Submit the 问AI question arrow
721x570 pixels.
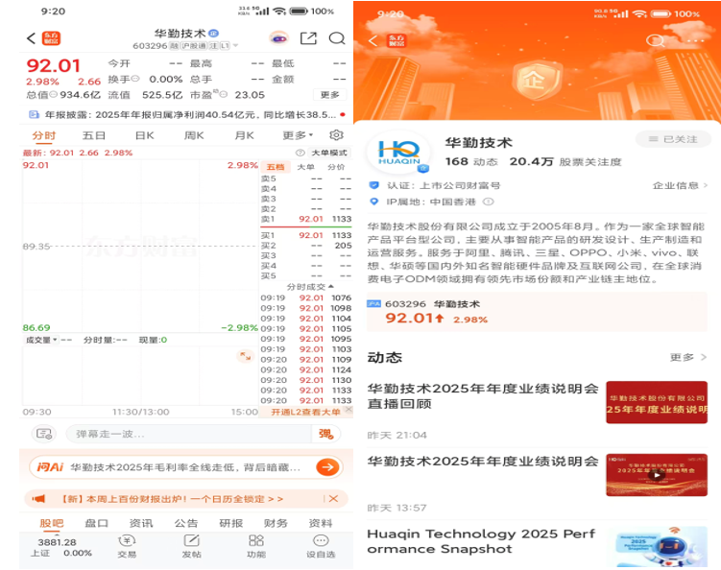click(327, 467)
